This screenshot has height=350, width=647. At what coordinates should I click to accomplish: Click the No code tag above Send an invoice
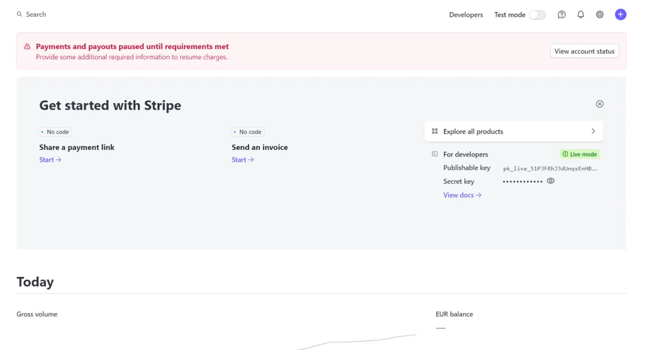pos(247,132)
